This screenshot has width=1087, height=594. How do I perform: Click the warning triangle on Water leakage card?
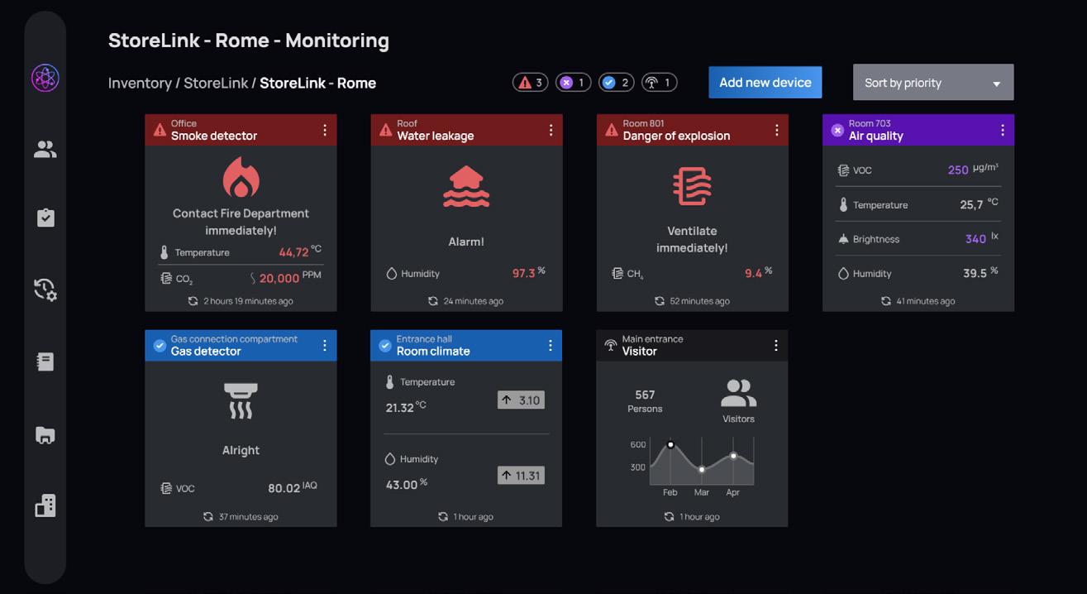click(385, 130)
